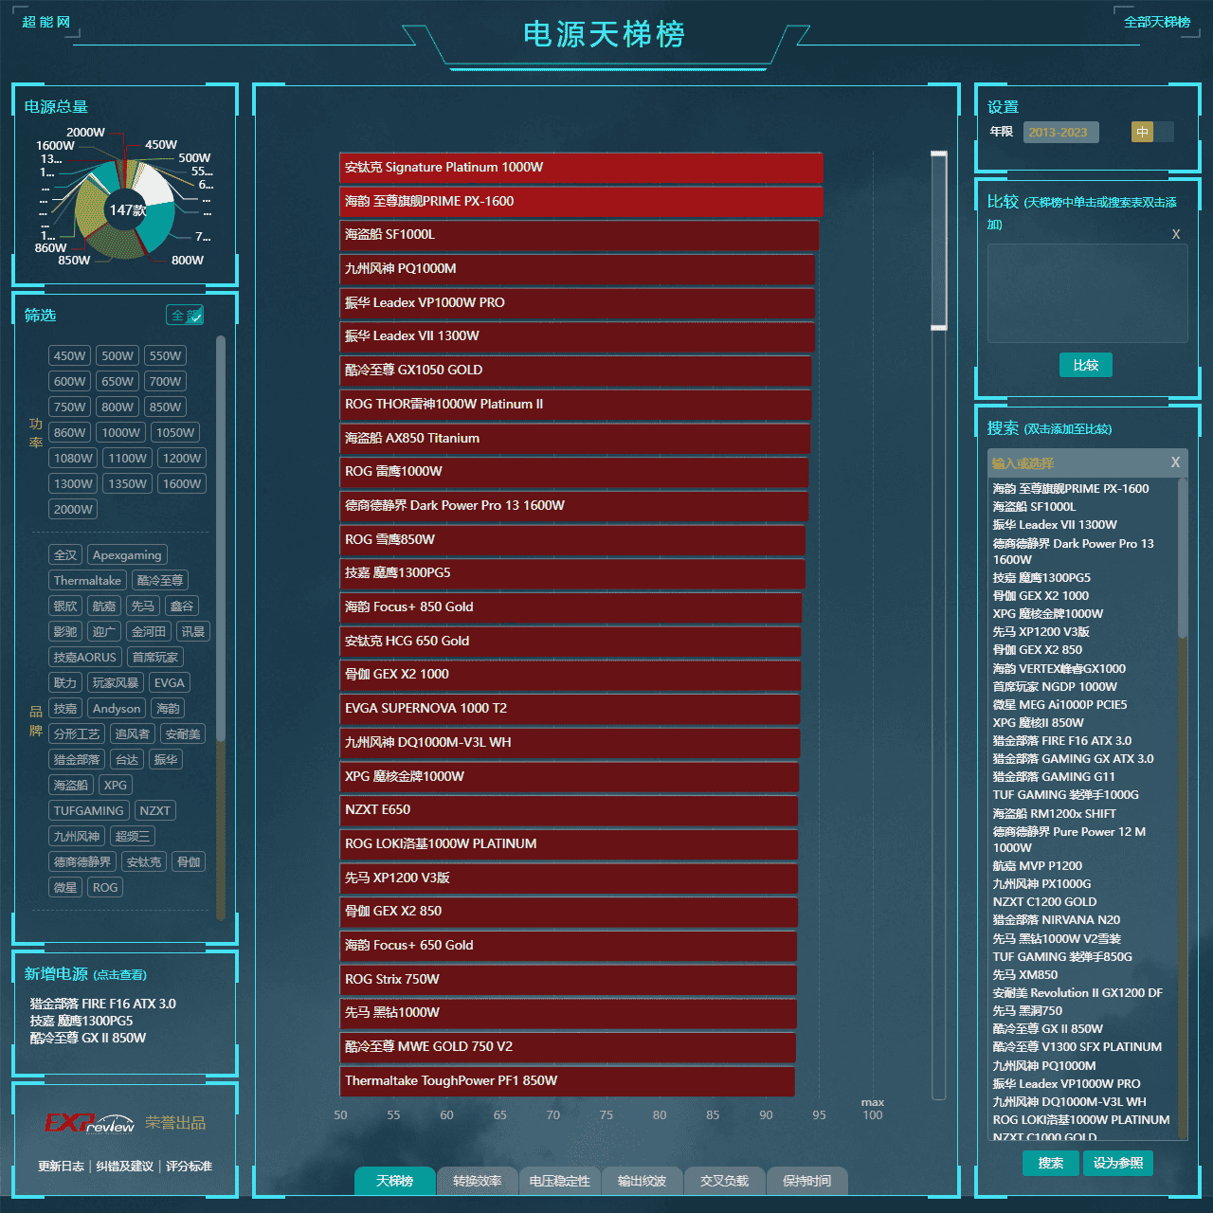Open the 评分标准 link
1213x1213 pixels.
click(x=189, y=1167)
